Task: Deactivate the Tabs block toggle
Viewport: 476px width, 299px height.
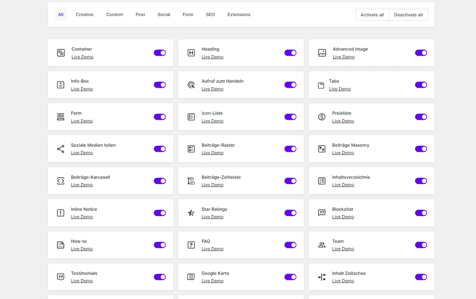Action: [421, 85]
